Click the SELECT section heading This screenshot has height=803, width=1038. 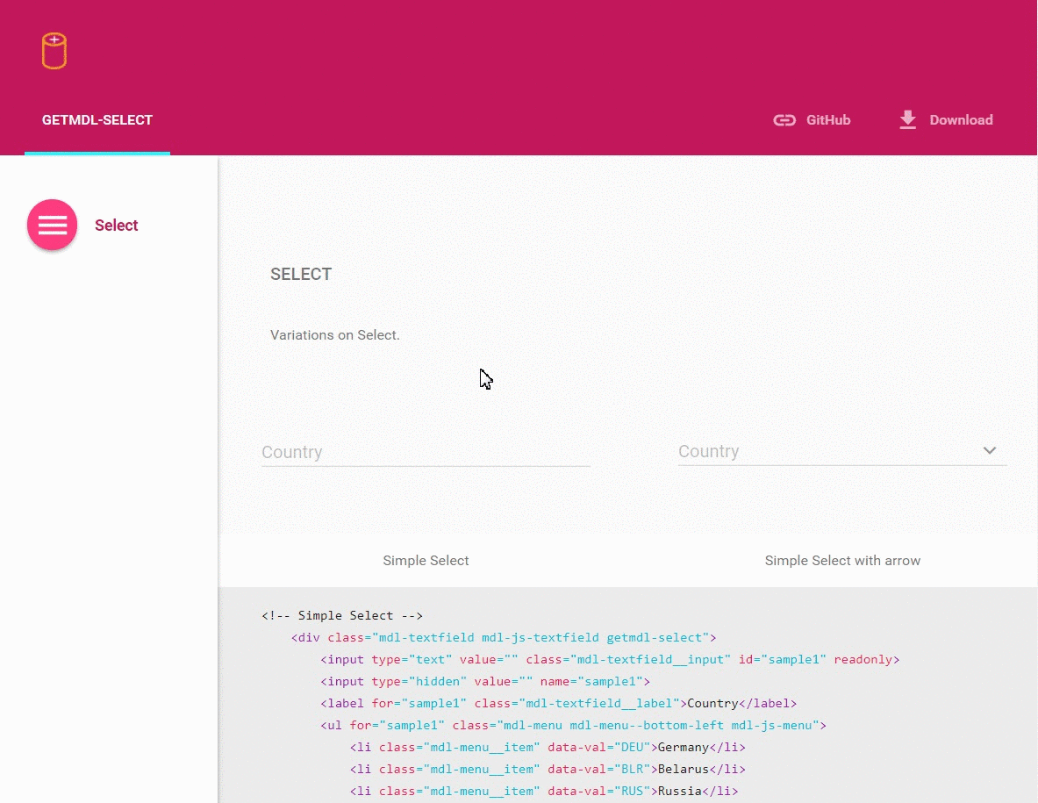tap(301, 274)
